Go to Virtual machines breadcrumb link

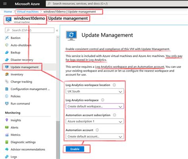pyautogui.click(x=28, y=12)
